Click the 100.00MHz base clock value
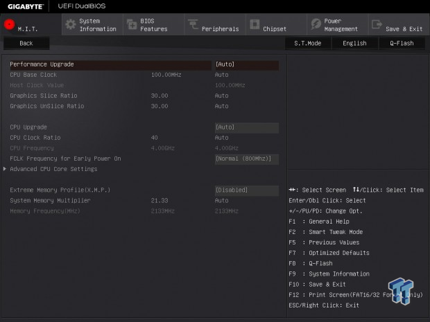 click(166, 75)
